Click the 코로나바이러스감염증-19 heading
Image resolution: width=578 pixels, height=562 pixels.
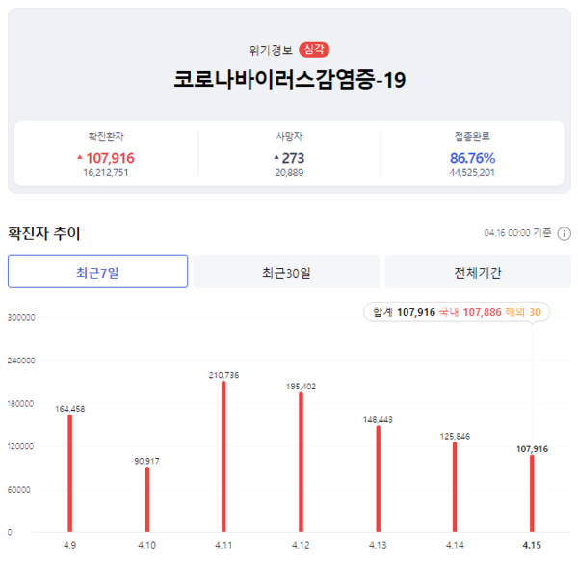point(290,80)
